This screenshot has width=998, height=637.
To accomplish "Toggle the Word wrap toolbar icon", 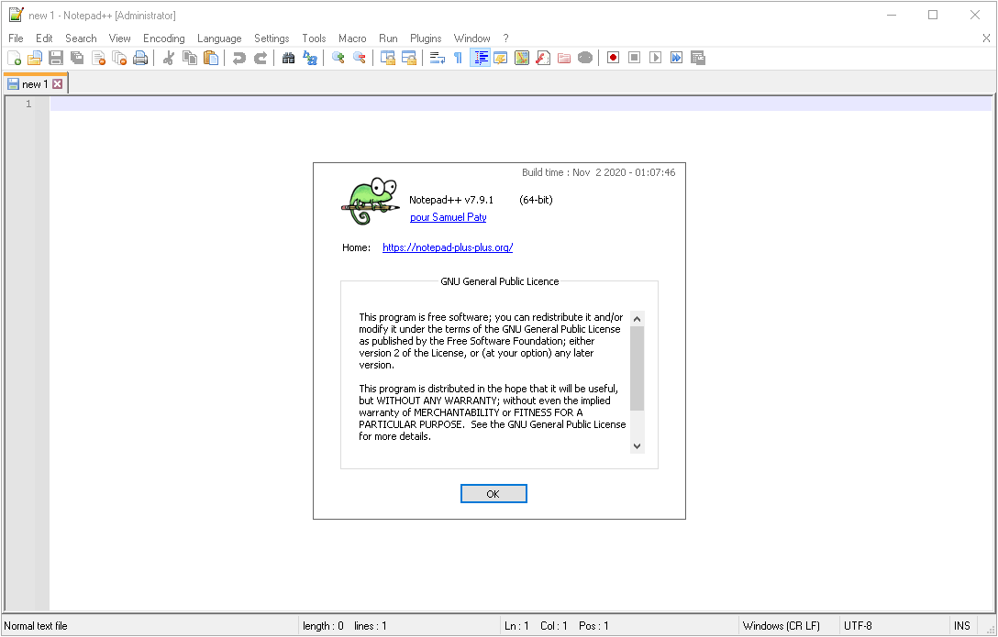I will click(x=438, y=58).
